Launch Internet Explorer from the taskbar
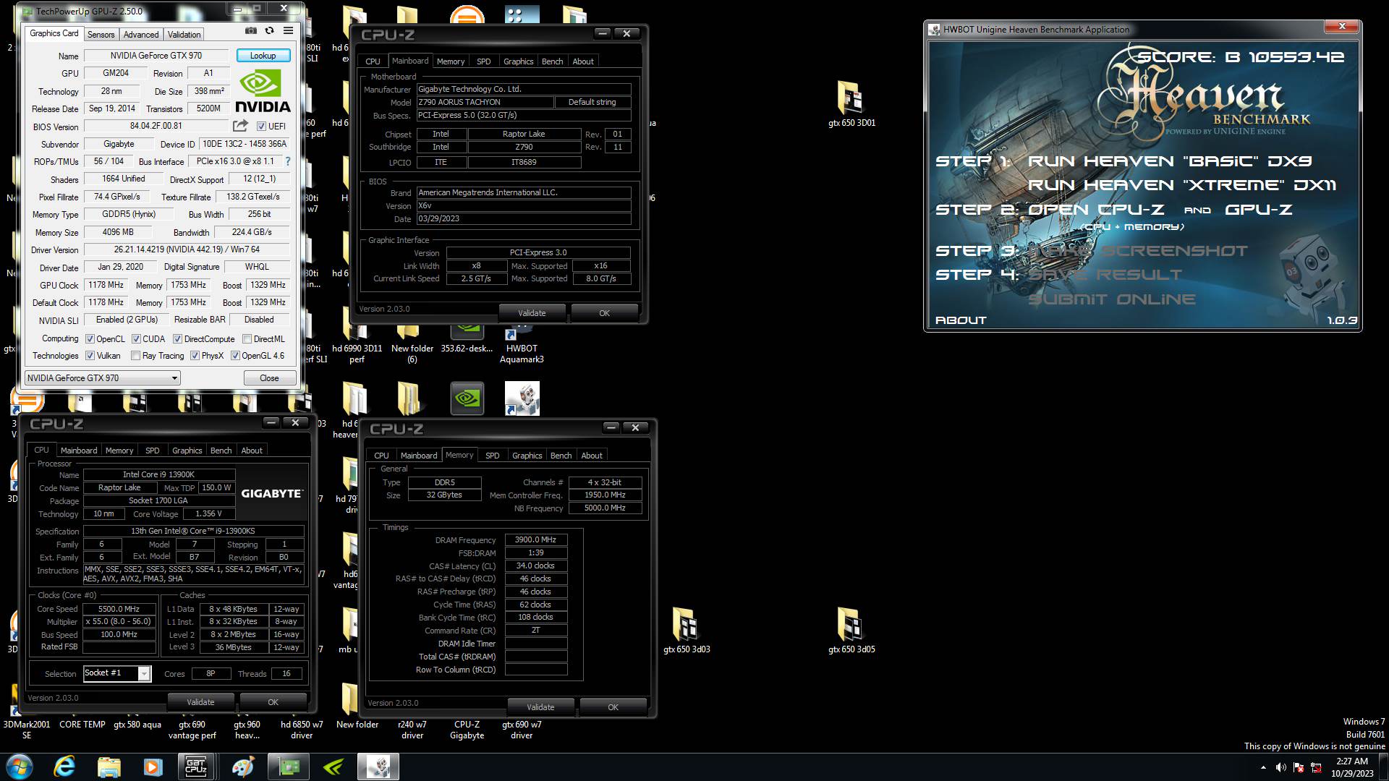The image size is (1389, 781). 65,767
